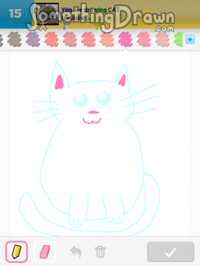Open Julie G.'s avatar photo
200x266 pixels.
point(47,14)
